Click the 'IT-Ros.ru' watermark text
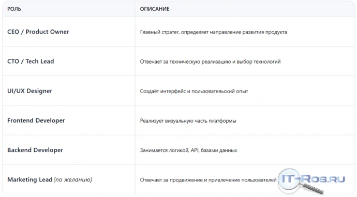357x197 pixels. tap(314, 179)
